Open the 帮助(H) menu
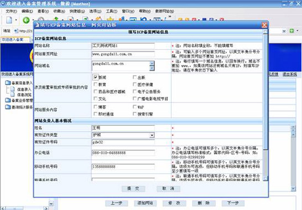 [x=145, y=11]
